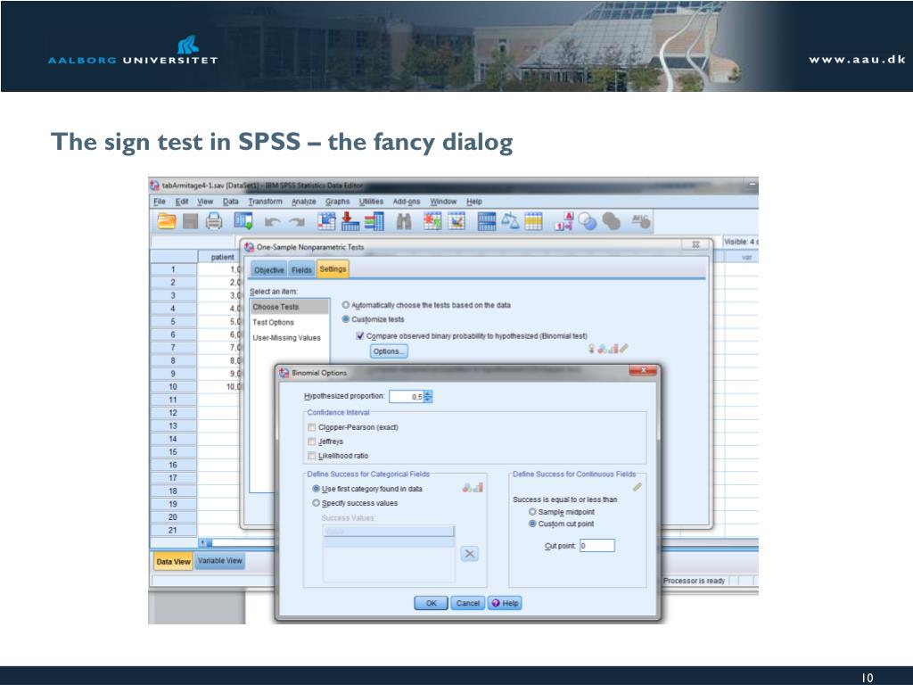Select Automatically choose the tests radio
The height and width of the screenshot is (685, 913).
pyautogui.click(x=346, y=305)
